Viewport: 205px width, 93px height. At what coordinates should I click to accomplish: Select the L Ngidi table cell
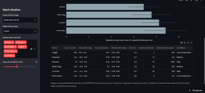57,53
